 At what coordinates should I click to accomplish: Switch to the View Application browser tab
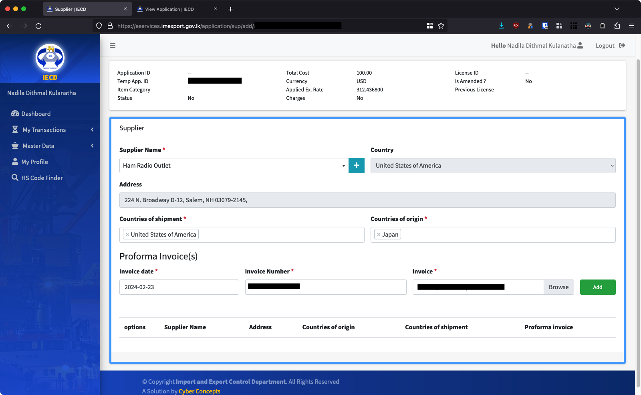169,9
